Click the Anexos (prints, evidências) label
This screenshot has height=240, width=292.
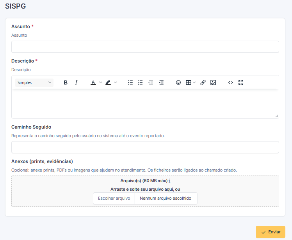click(42, 161)
